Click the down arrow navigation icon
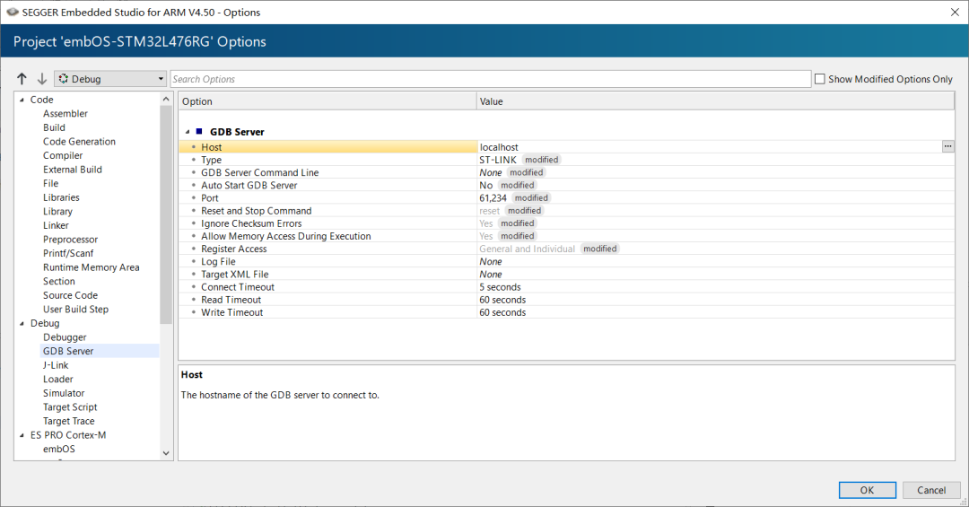 pos(42,79)
